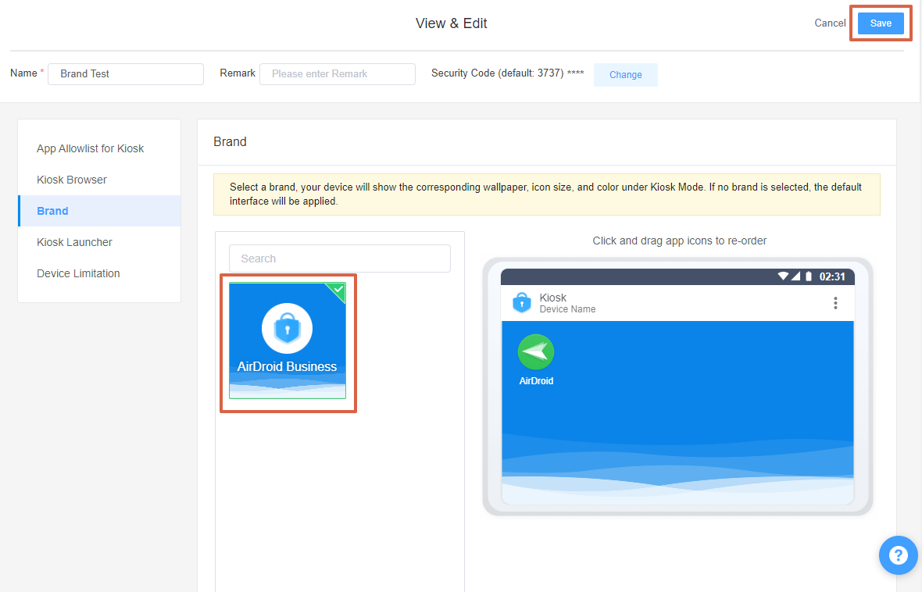Click the 02:31 time in preview

[x=832, y=277]
